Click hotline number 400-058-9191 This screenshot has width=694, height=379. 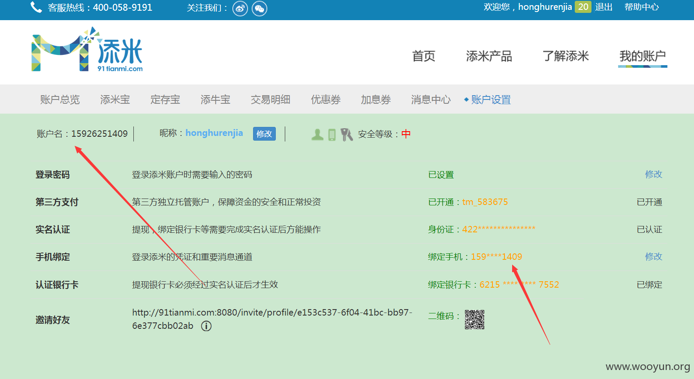point(123,8)
